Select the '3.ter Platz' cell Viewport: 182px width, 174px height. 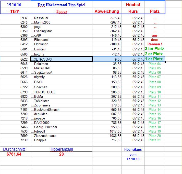point(155,49)
